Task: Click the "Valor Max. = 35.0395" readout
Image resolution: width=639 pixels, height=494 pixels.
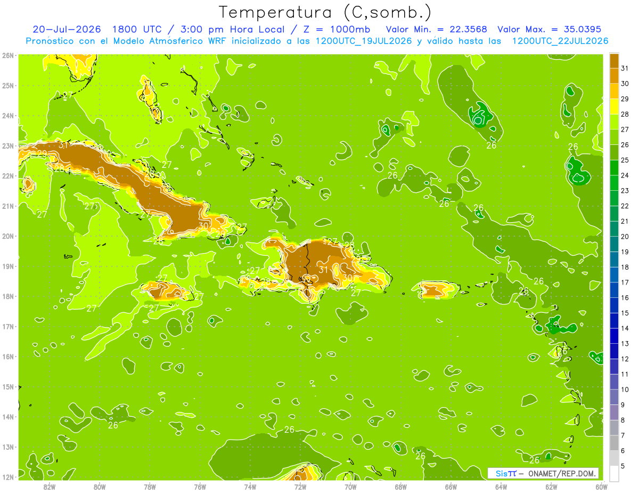Action: click(x=549, y=29)
